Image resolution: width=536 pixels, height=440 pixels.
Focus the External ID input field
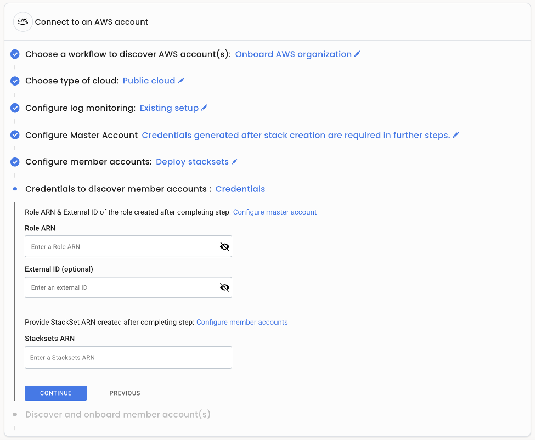(128, 287)
